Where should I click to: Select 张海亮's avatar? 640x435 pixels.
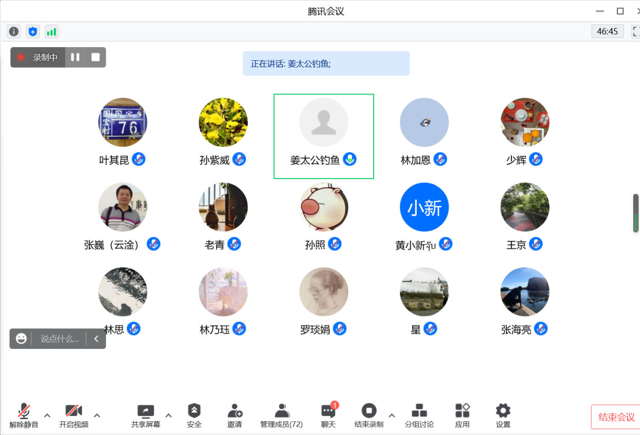(x=525, y=292)
